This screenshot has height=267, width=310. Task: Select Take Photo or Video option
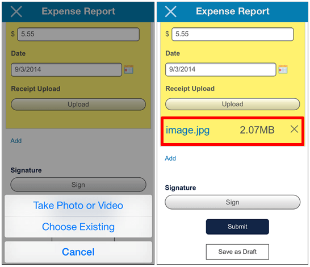tap(78, 205)
